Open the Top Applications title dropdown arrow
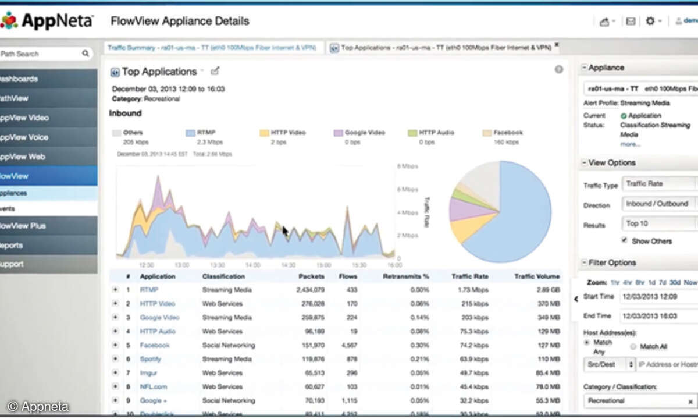This screenshot has width=698, height=419. (202, 71)
